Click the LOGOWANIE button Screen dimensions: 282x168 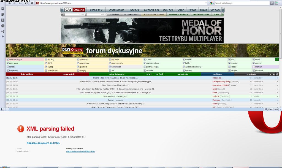pos(115,14)
